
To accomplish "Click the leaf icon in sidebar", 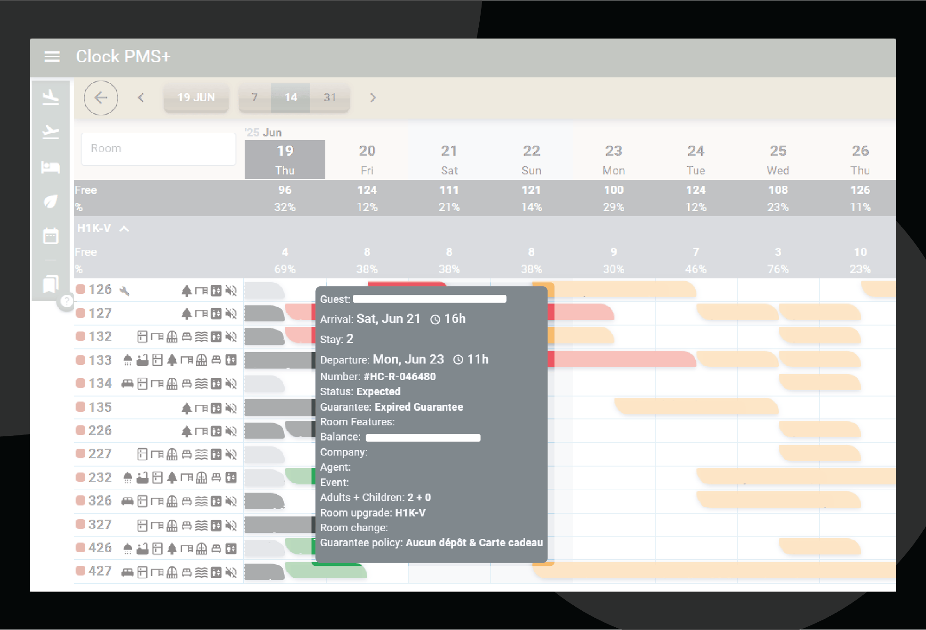I will pos(50,201).
